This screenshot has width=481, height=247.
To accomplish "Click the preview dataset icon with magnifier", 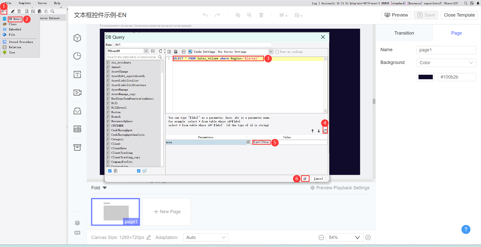I will [27, 11].
